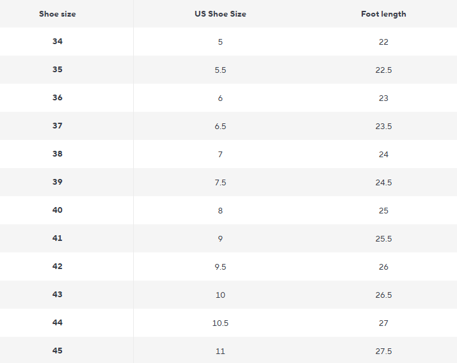Click the US shoe size 10.5 cell
The height and width of the screenshot is (363, 457).
point(220,323)
